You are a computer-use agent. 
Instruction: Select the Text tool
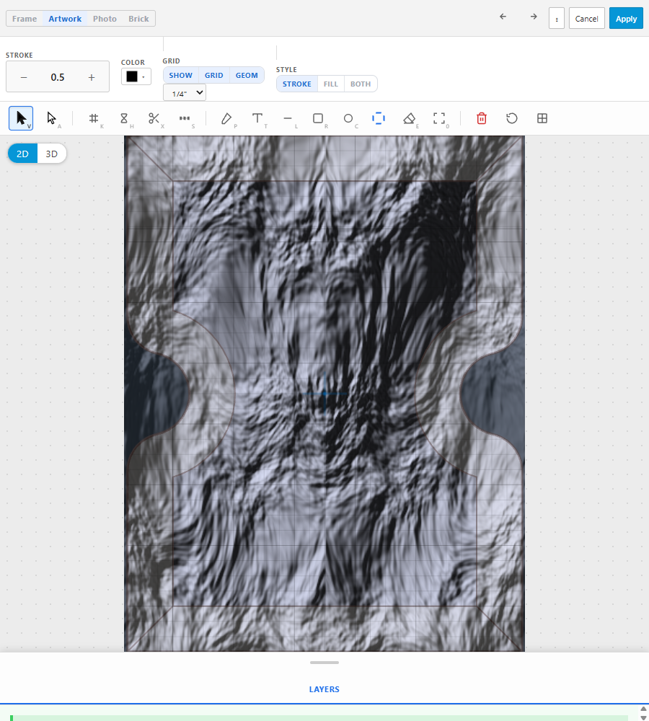pyautogui.click(x=257, y=118)
